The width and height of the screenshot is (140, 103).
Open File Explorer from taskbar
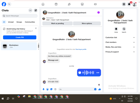pyautogui.click(x=29, y=97)
